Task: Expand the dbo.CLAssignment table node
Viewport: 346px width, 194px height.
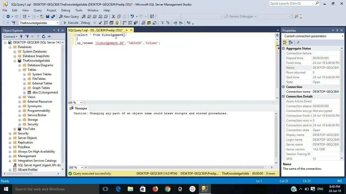Action: (x=24, y=92)
